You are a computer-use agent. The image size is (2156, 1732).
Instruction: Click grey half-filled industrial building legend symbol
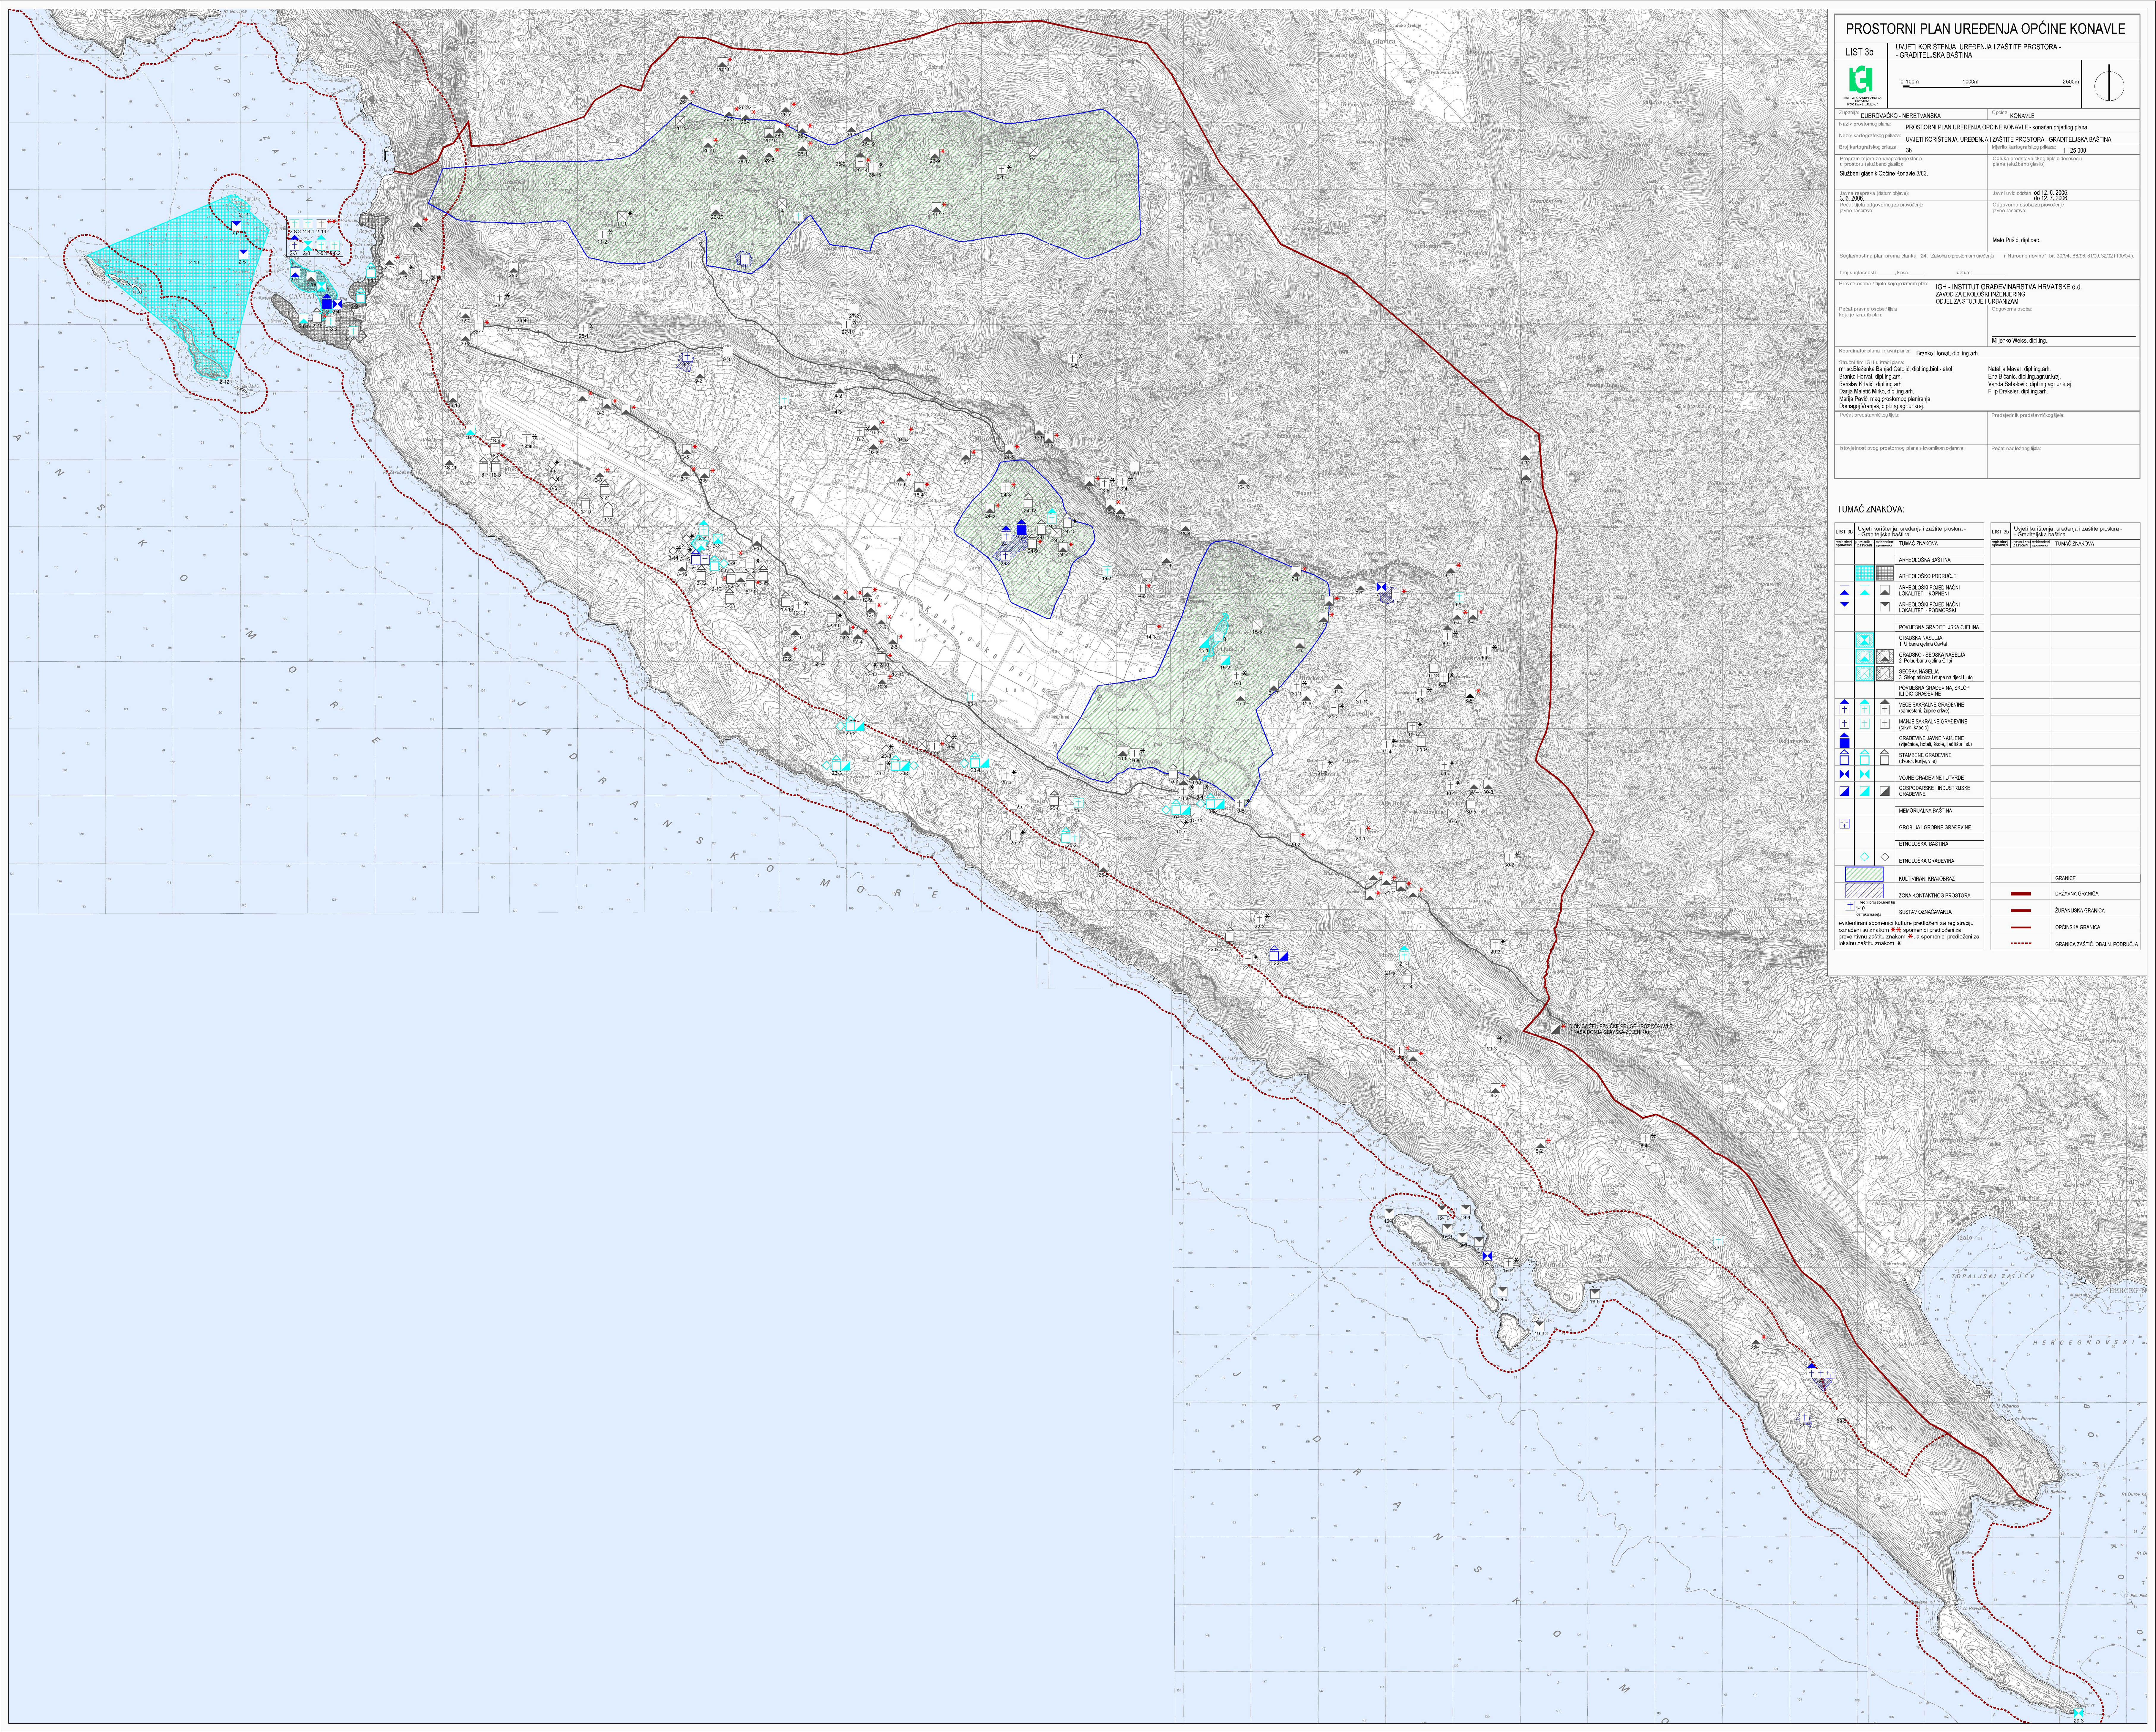coord(1885,791)
